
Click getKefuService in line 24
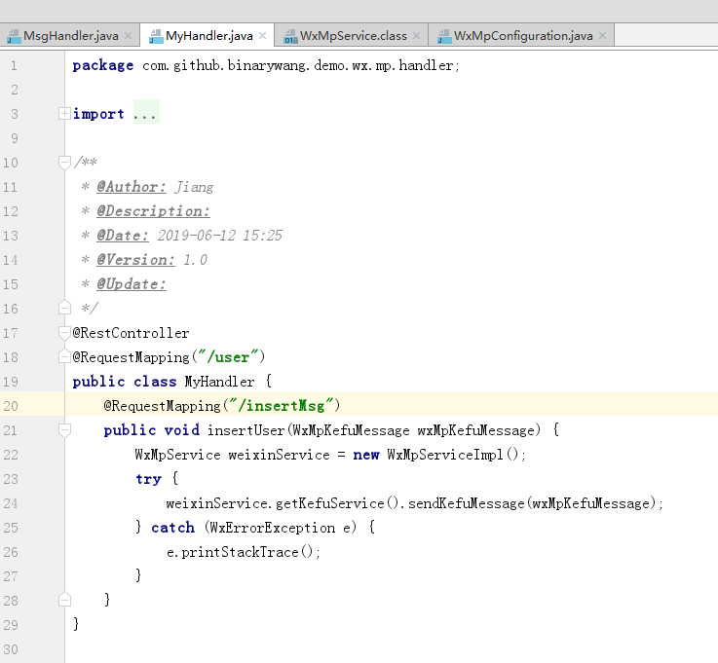[x=330, y=503]
